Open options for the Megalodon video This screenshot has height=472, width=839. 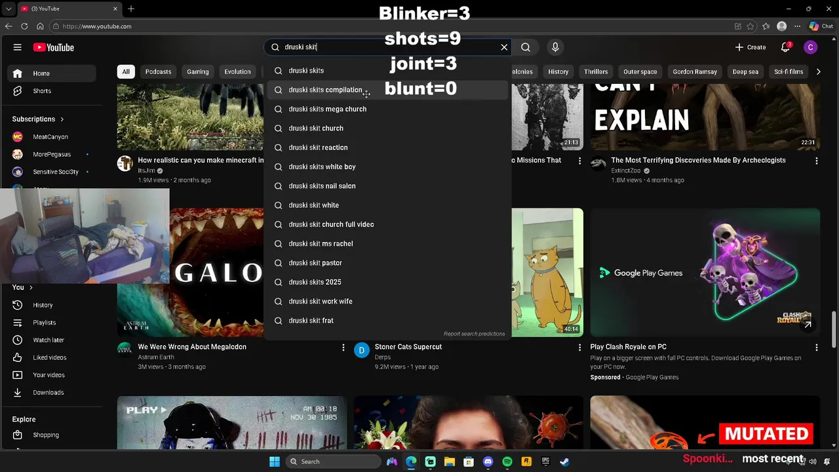[343, 347]
